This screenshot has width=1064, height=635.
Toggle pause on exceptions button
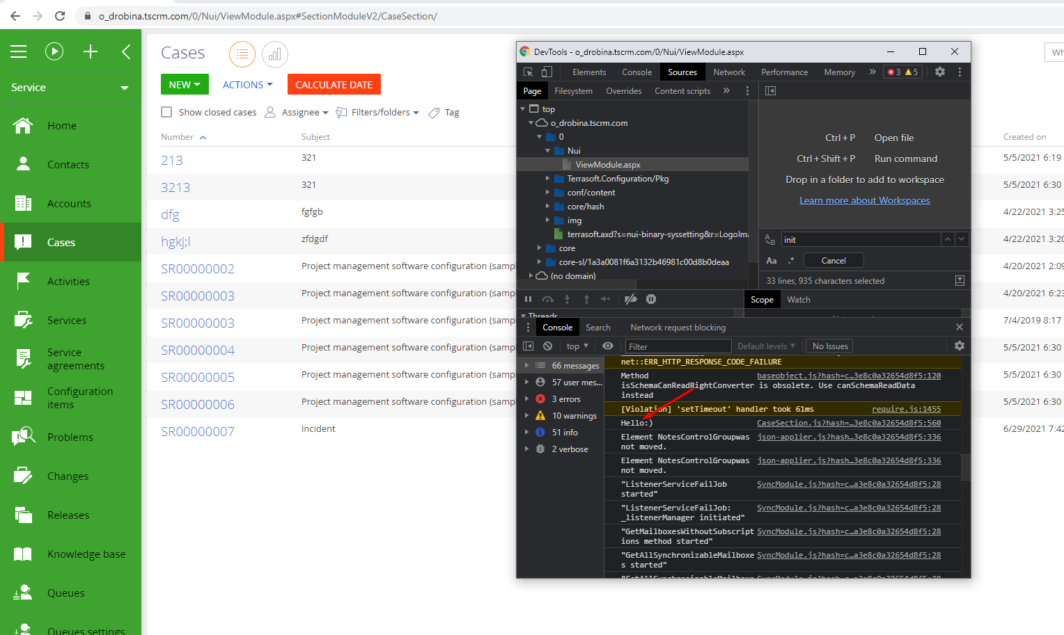coord(651,300)
